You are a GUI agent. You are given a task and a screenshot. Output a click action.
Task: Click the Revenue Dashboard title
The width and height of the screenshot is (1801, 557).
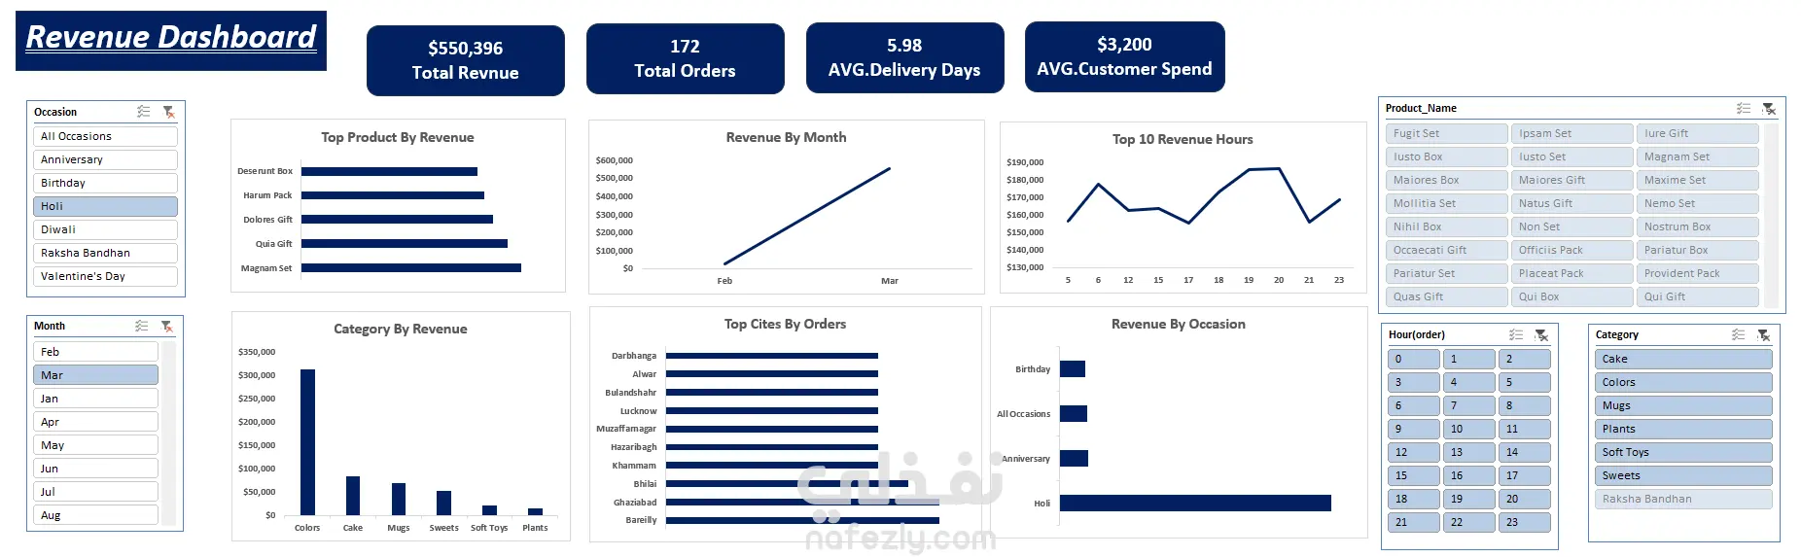coord(171,40)
